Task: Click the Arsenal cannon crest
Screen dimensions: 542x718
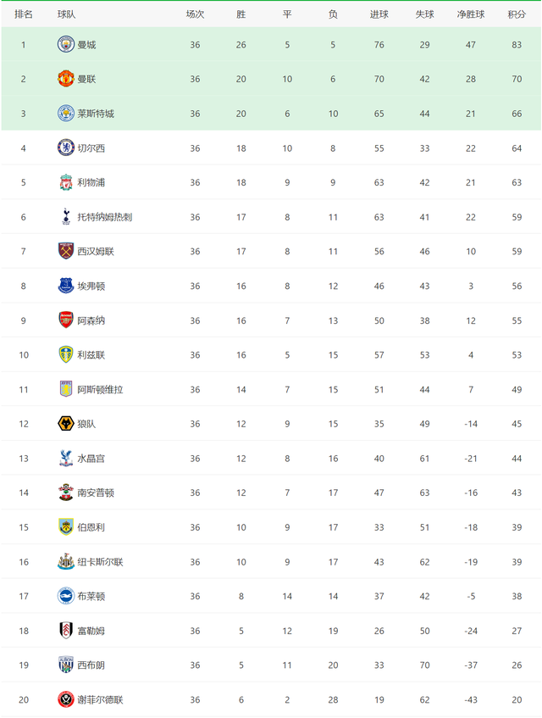Action: tap(66, 320)
